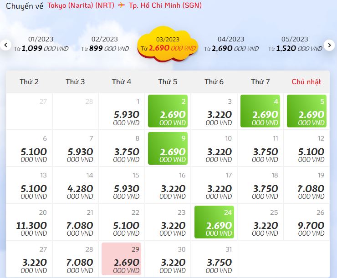Click the Thứ 5 column header

[x=168, y=82]
